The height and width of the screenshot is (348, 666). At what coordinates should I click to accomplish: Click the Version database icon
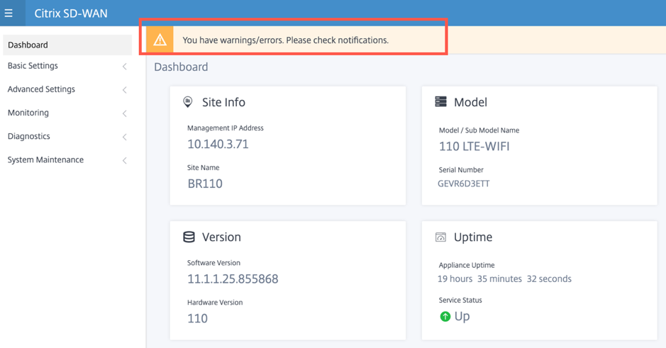click(189, 237)
